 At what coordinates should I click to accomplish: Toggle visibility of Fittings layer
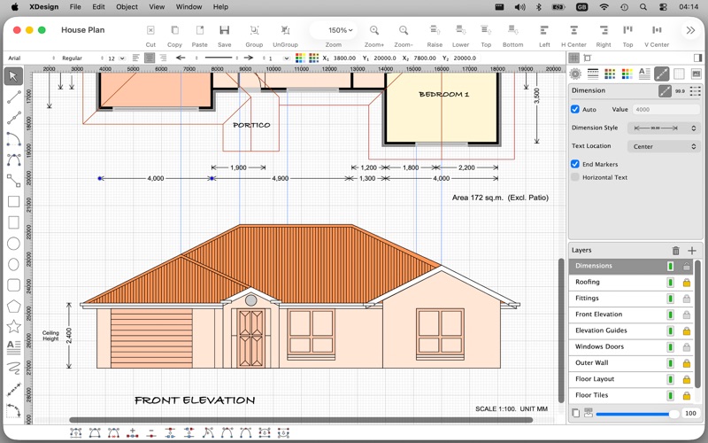tap(671, 299)
